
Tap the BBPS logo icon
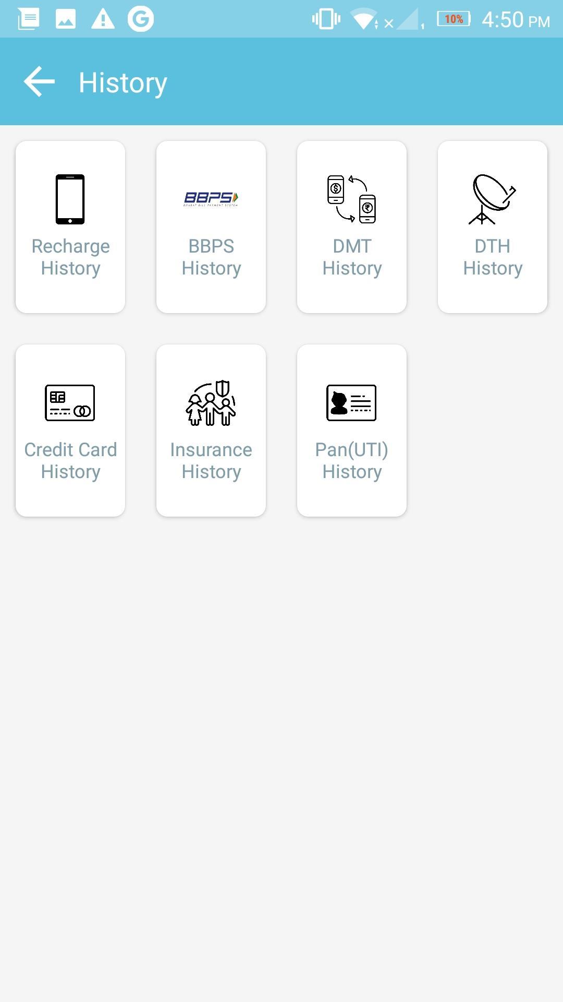click(211, 199)
